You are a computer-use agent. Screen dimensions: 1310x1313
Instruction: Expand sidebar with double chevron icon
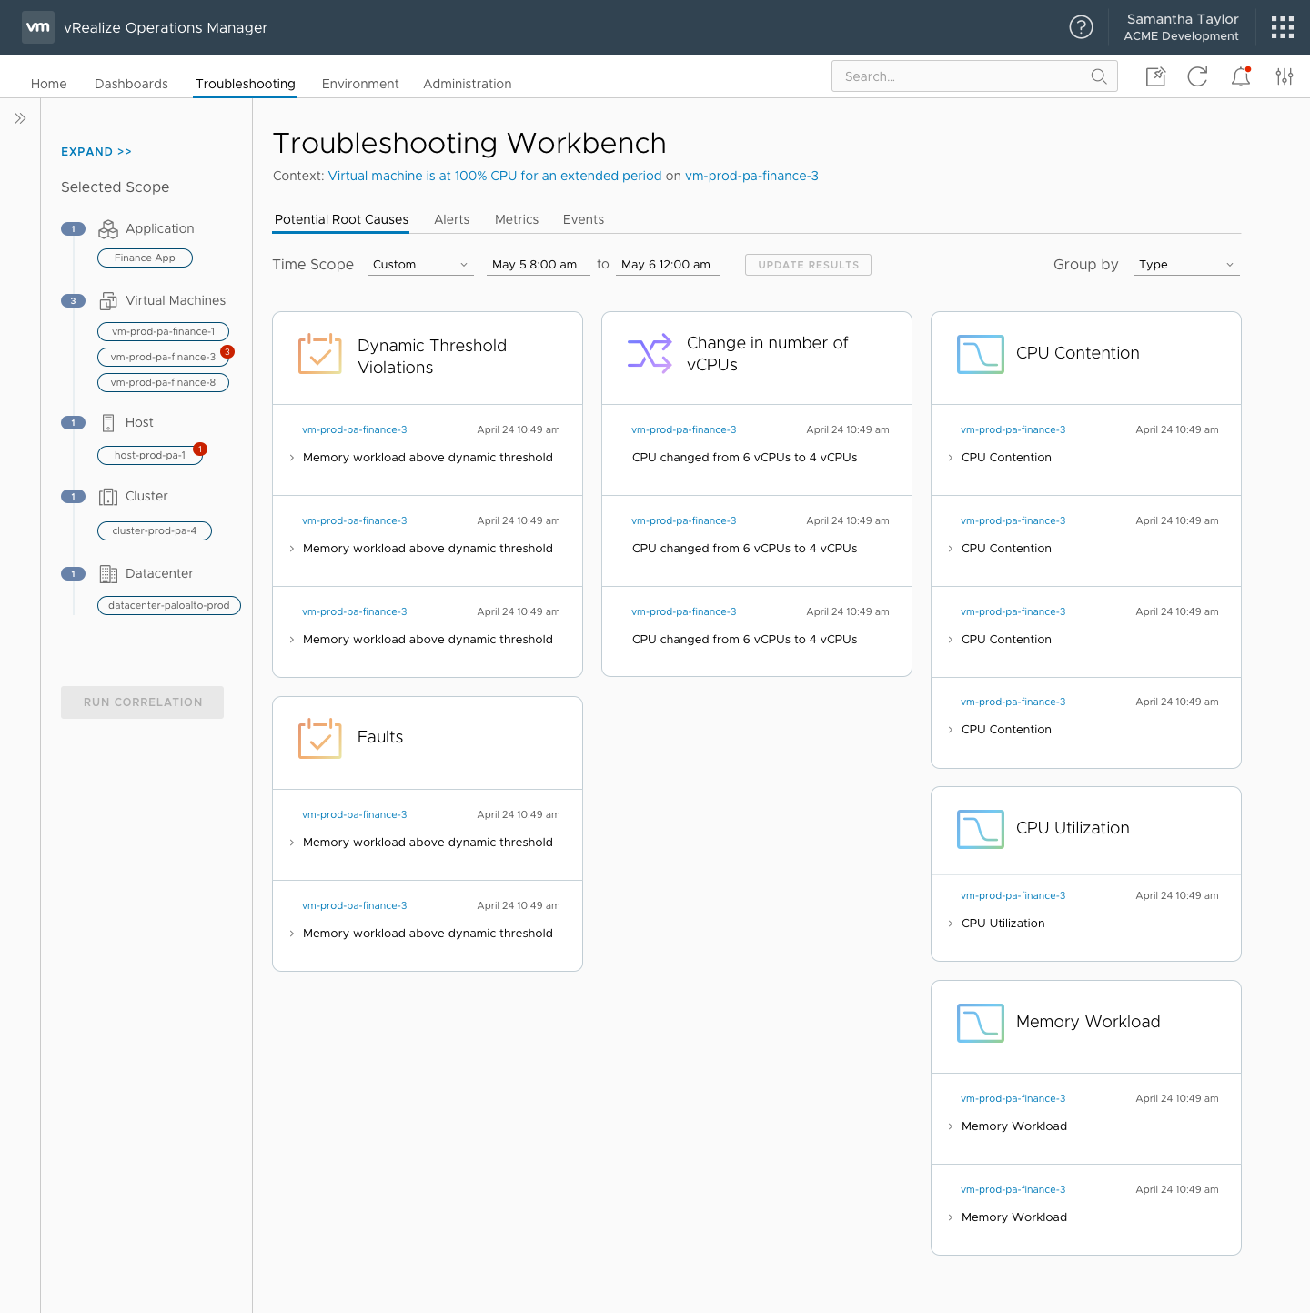[x=20, y=118]
